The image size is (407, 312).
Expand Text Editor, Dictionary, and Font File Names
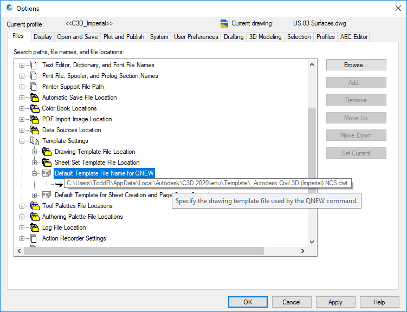22,65
